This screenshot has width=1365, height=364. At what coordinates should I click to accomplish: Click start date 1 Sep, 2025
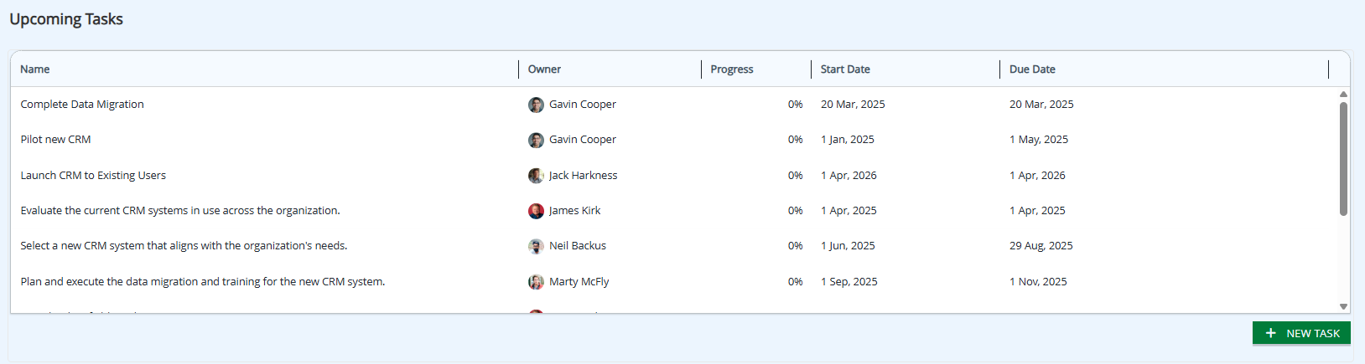849,282
